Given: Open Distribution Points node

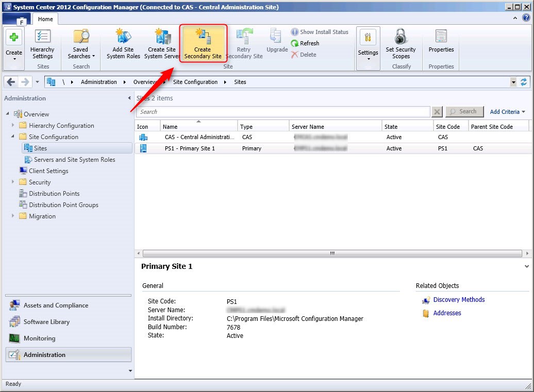Looking at the screenshot, I should coord(49,194).
